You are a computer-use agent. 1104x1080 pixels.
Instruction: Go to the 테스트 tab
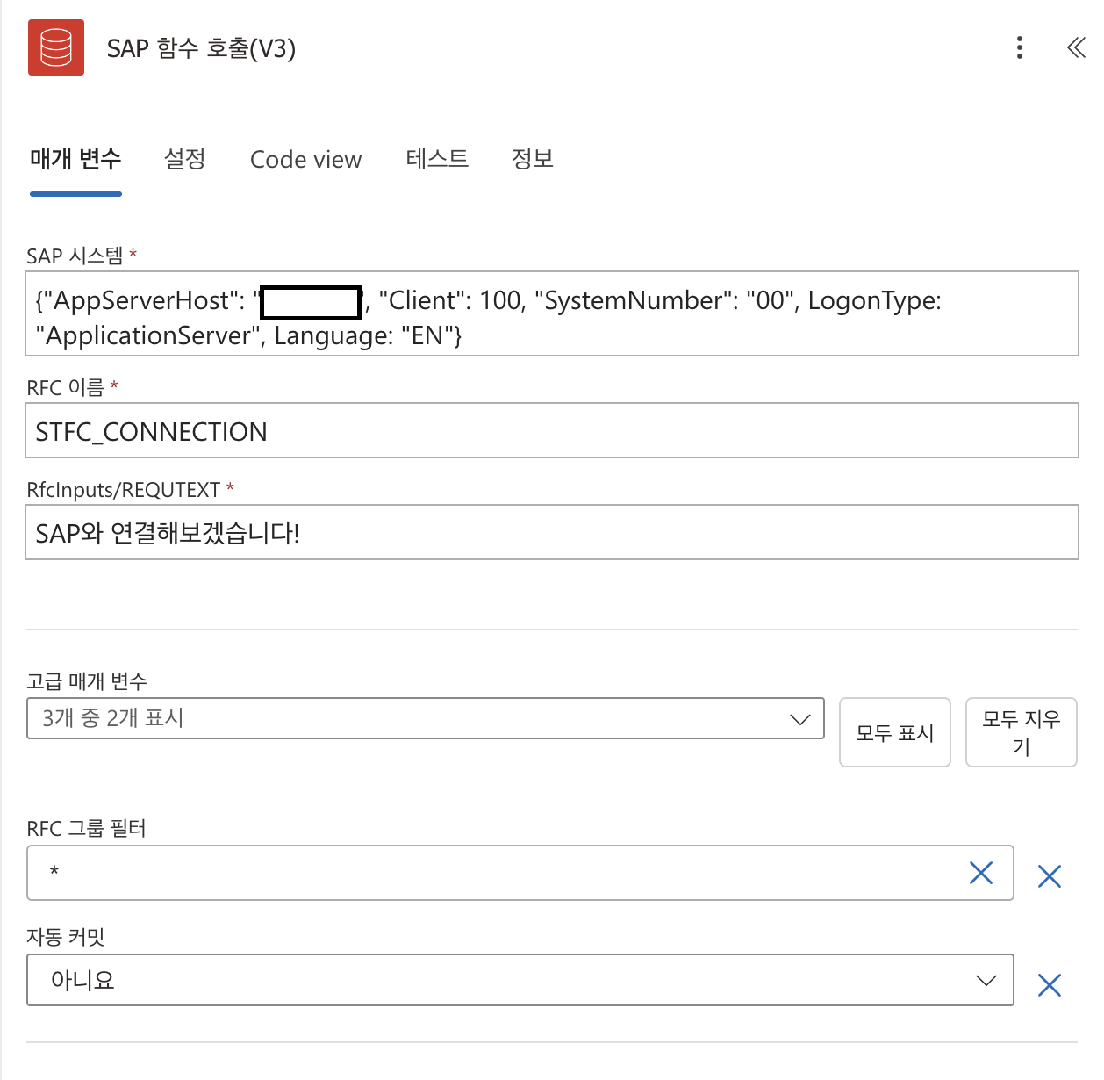coord(437,160)
